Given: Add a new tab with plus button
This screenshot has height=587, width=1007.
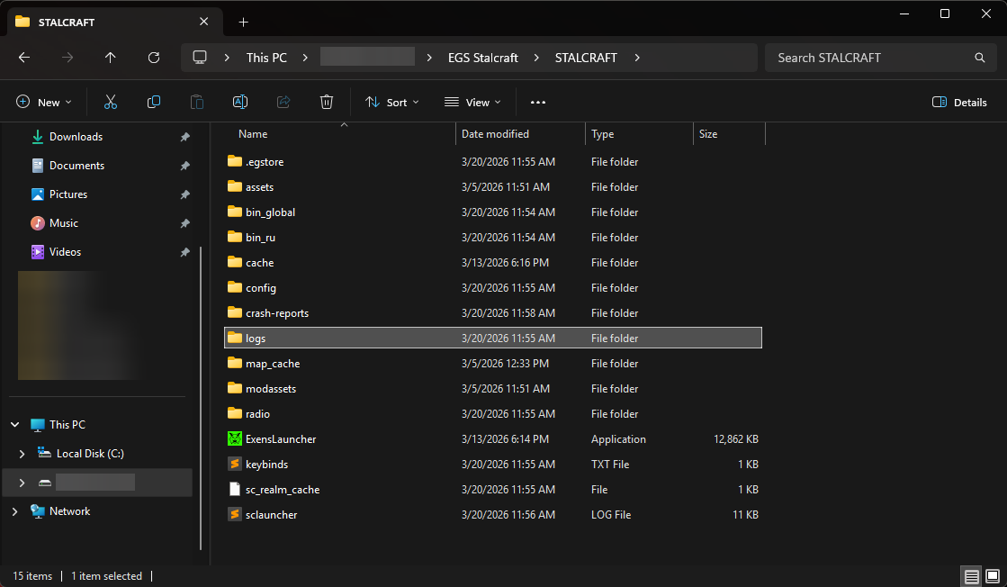Looking at the screenshot, I should (x=243, y=22).
